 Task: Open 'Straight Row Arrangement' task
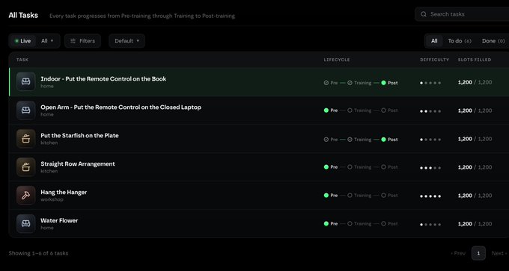[x=78, y=163]
